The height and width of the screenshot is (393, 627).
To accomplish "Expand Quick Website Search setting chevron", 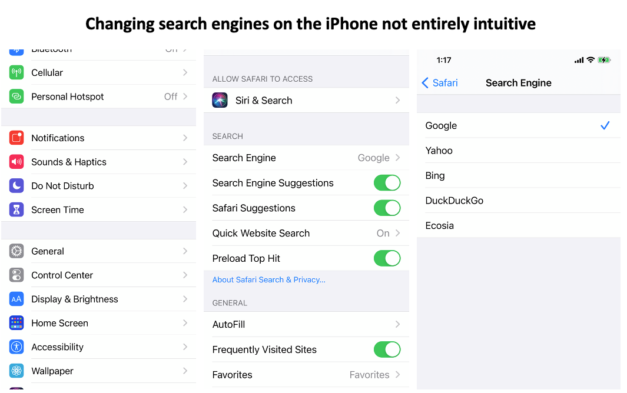I will (x=398, y=234).
